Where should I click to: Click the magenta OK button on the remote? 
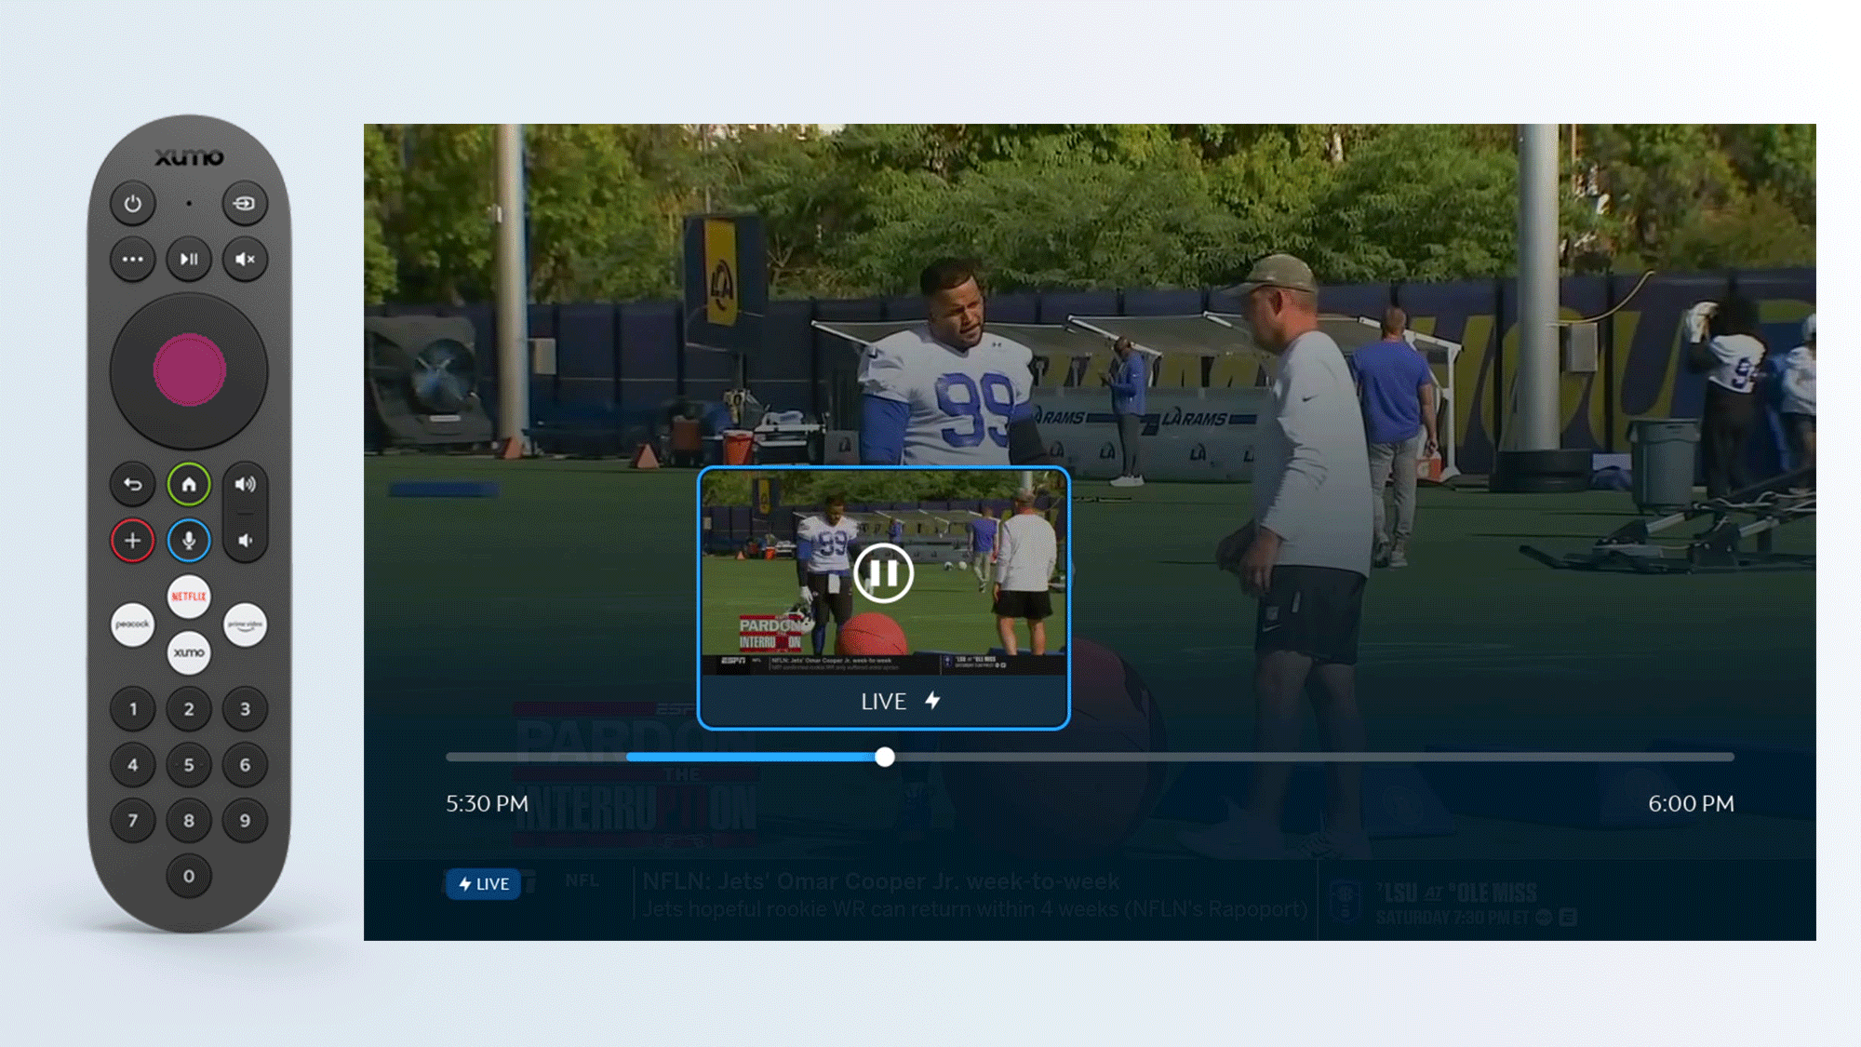pos(189,370)
